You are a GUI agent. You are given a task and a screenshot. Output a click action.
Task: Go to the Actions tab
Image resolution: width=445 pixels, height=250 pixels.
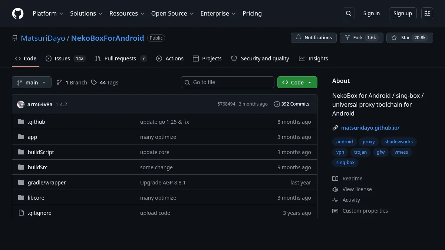pyautogui.click(x=170, y=59)
